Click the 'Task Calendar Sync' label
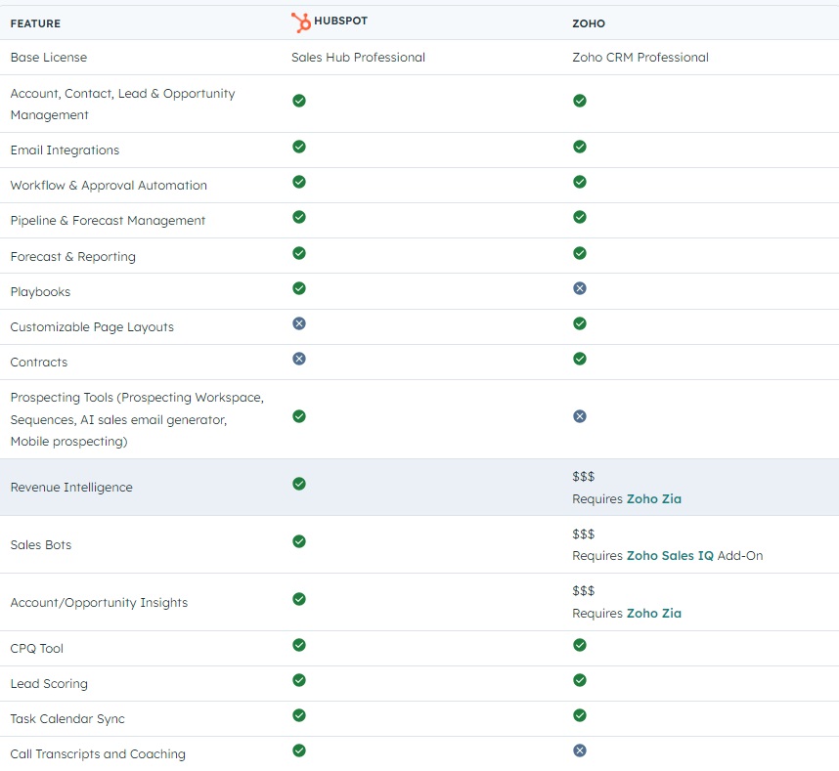 click(67, 719)
